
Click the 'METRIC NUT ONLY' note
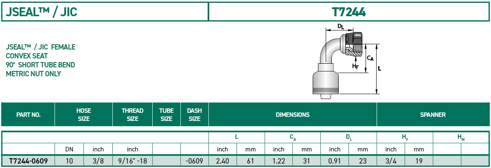click(x=33, y=74)
